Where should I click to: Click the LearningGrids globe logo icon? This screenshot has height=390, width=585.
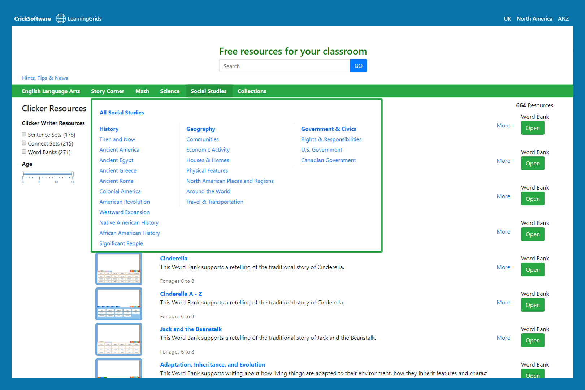pos(61,18)
